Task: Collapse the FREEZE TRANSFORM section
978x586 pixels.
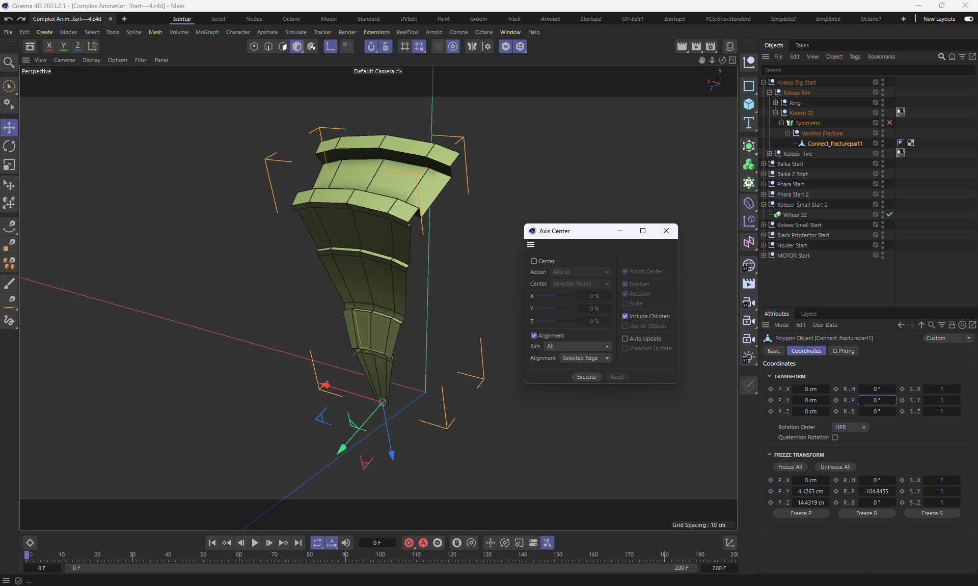Action: 769,455
